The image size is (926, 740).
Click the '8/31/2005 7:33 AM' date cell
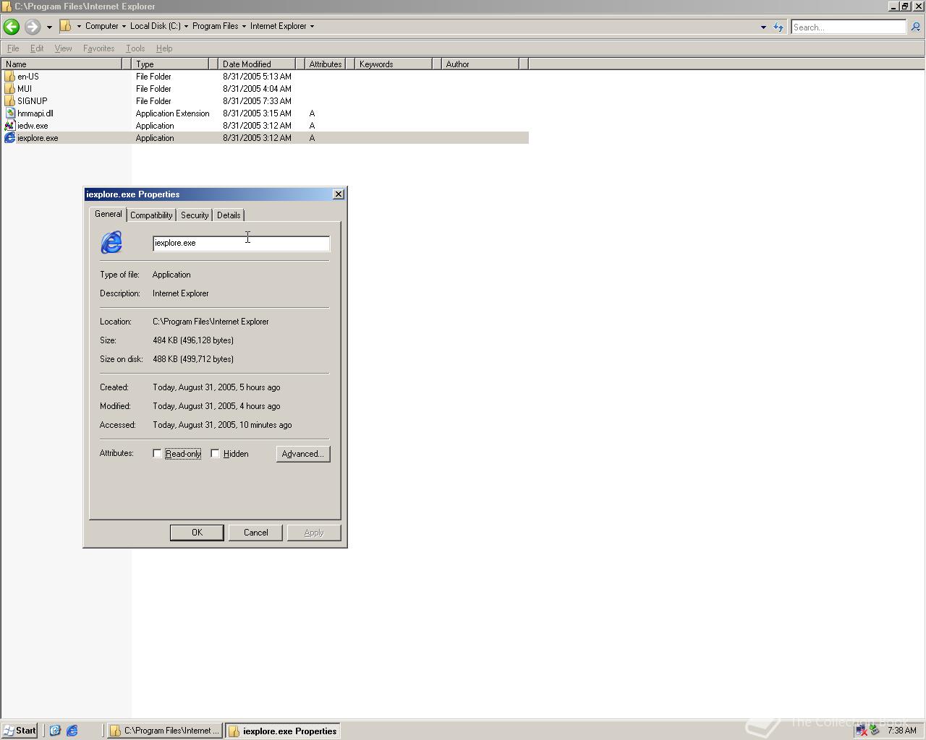click(x=257, y=101)
